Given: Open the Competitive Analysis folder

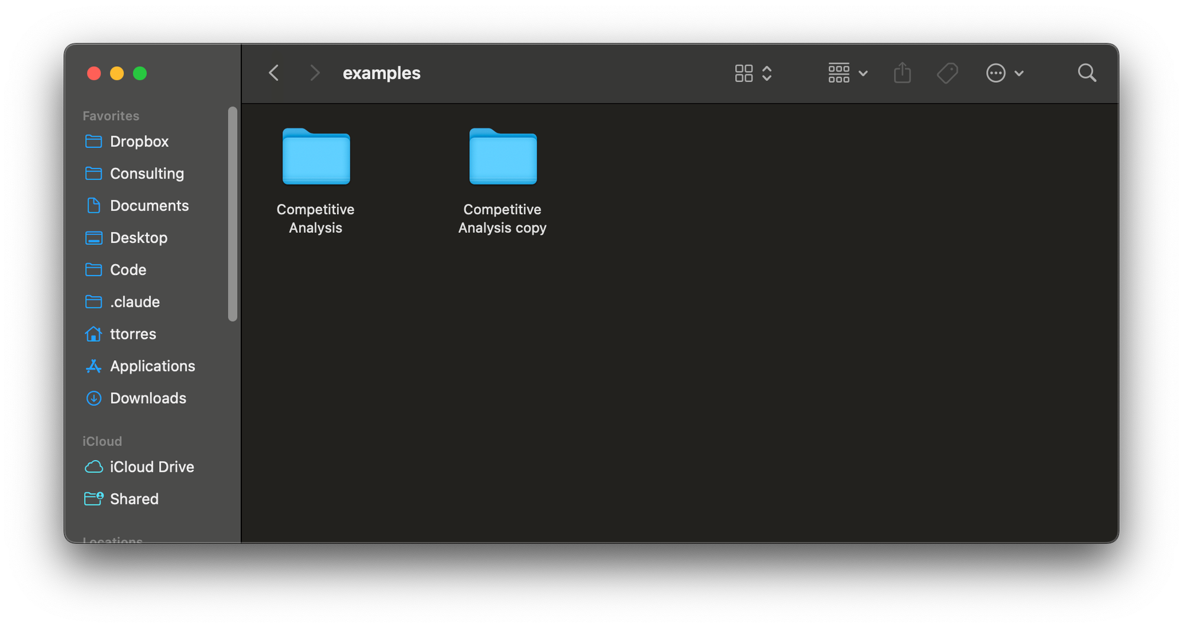Looking at the screenshot, I should (x=315, y=157).
